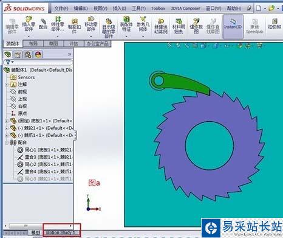The height and width of the screenshot is (238, 283).
Task: Open the Move Component dropdown arrow
Action: click(91, 37)
